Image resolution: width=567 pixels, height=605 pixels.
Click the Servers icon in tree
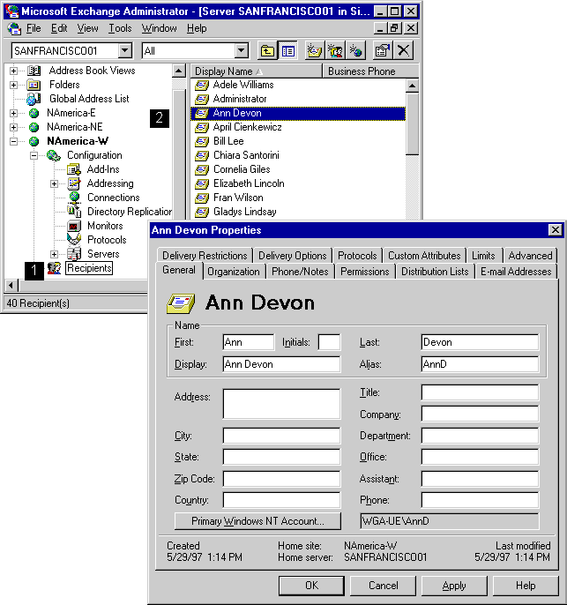(74, 254)
